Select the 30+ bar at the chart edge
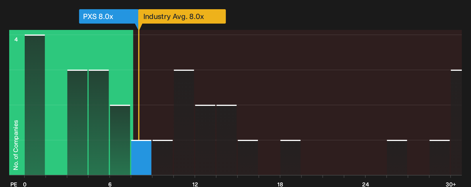This screenshot has width=471, height=187. click(x=456, y=123)
